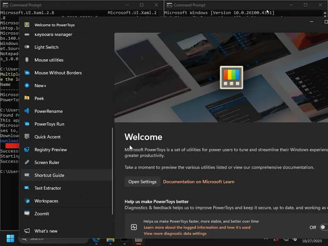The width and height of the screenshot is (328, 246).
Task: Click the PowerRename icon in the sidebar
Action: [27, 111]
